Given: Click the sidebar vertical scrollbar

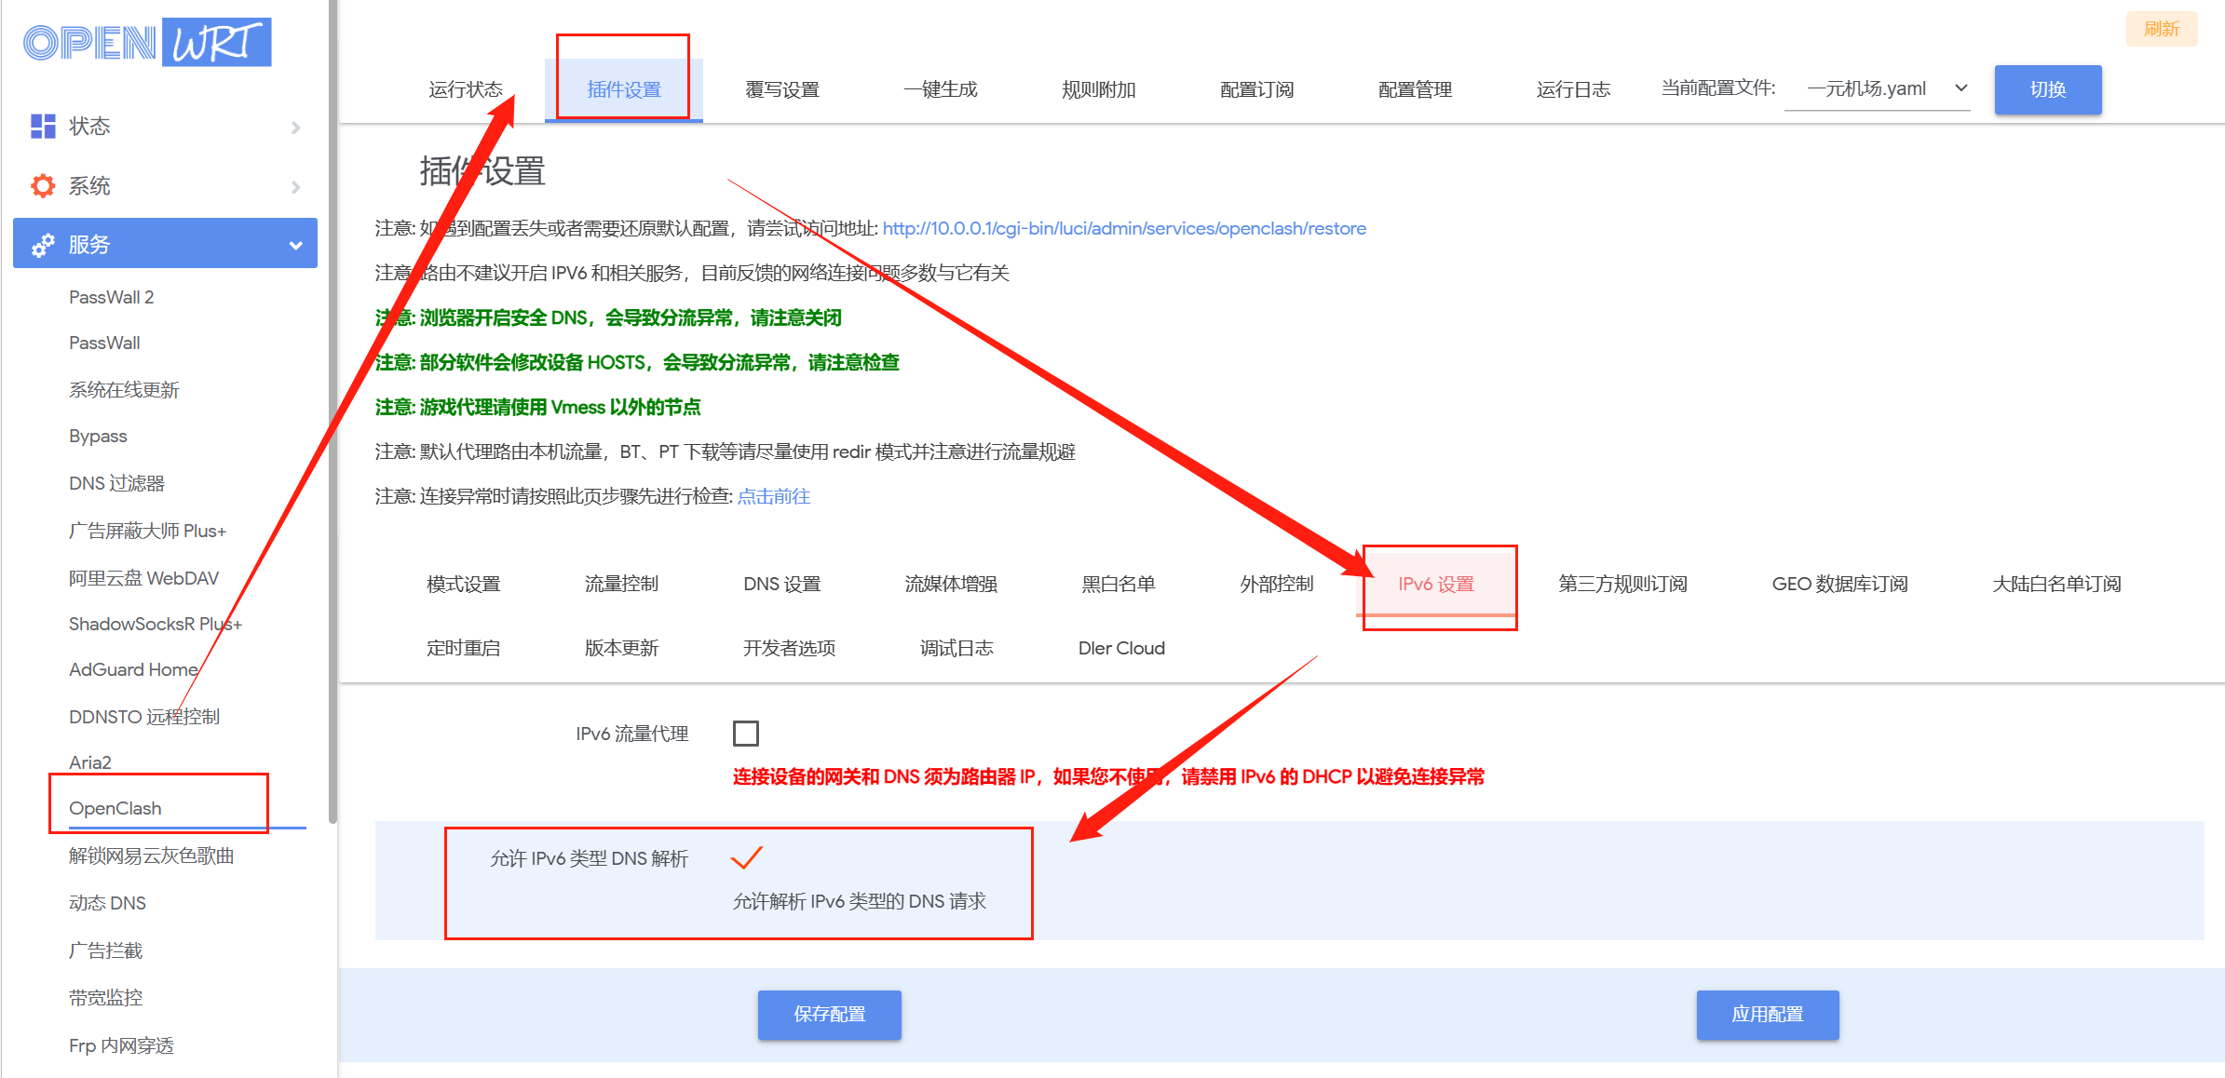Looking at the screenshot, I should point(332,410).
